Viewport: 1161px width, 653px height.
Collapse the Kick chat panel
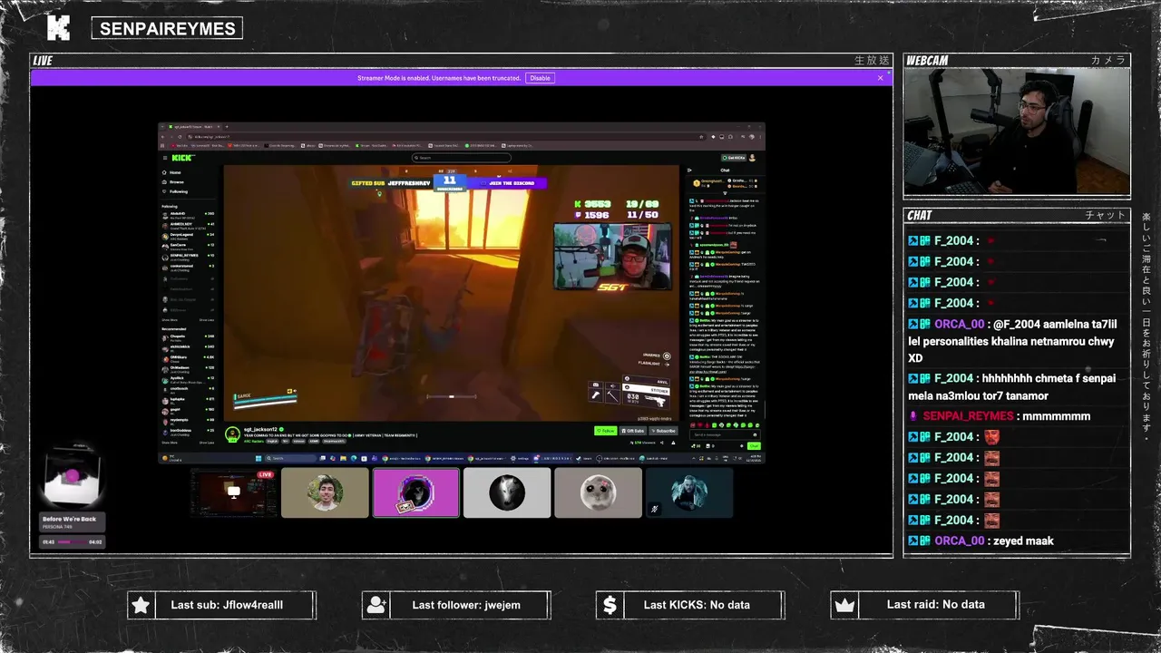tap(689, 171)
